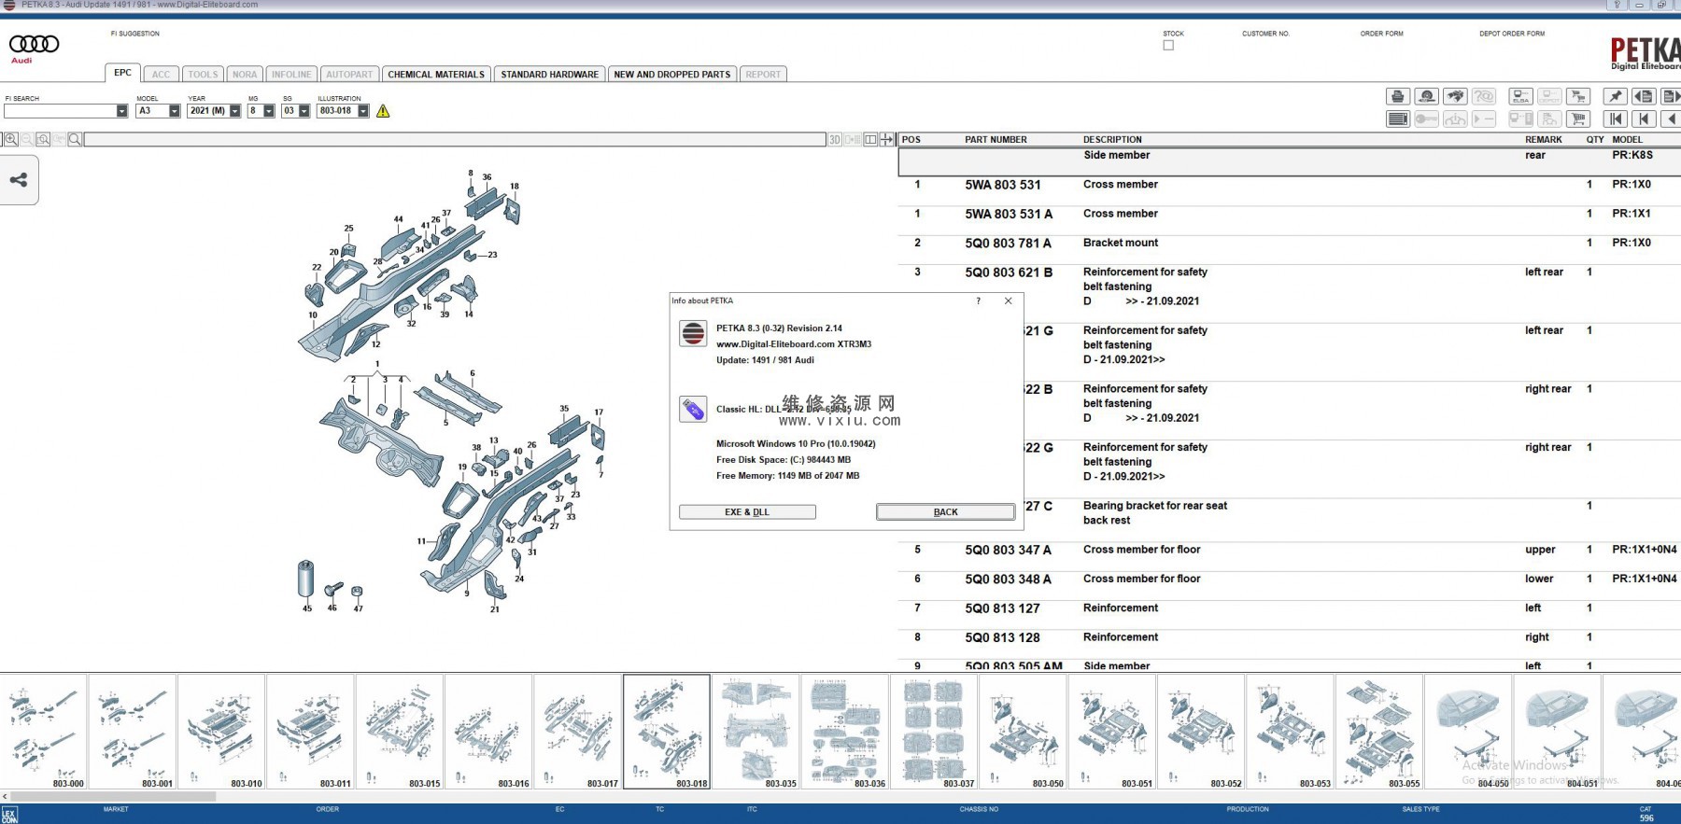Screen dimensions: 1681x824
Task: Open illustration thumbnail 803-050
Action: tap(1024, 733)
